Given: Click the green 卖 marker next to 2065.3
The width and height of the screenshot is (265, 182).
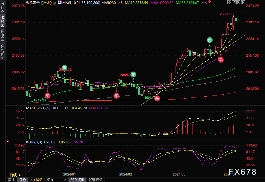Looking at the screenshot, I should click(133, 74).
